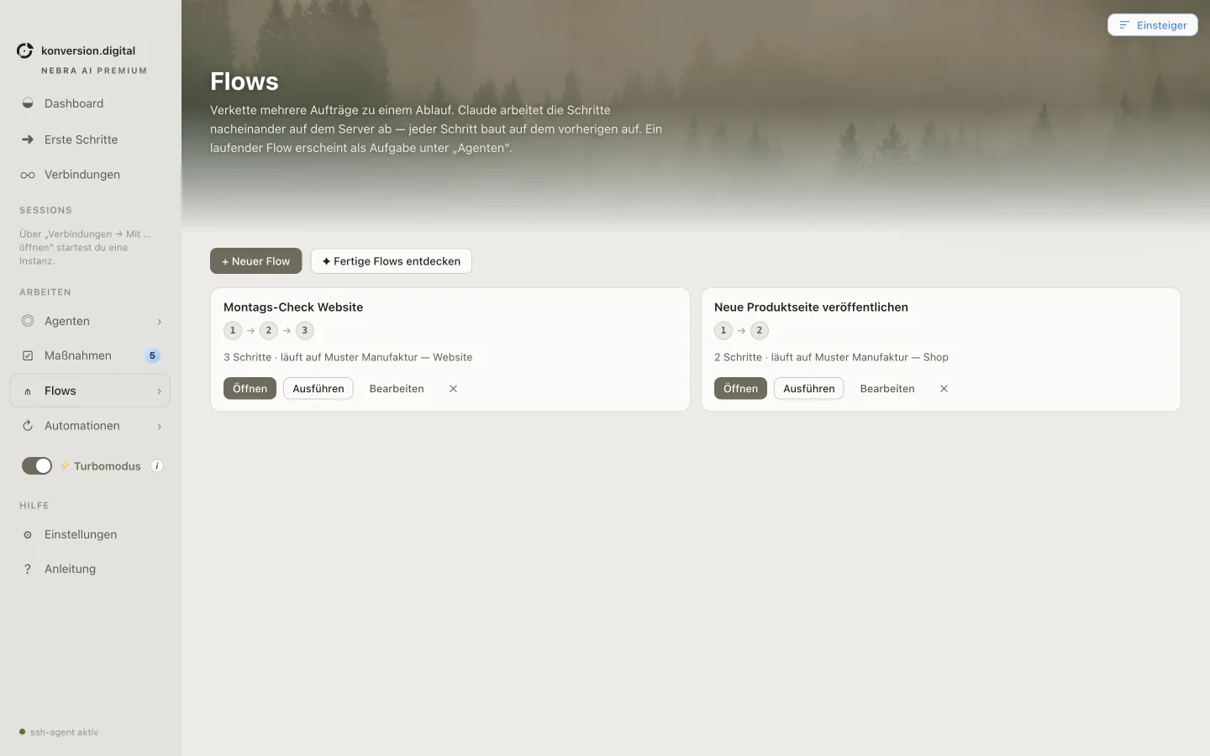Click the Montags-Check Website card title
This screenshot has width=1210, height=756.
293,307
